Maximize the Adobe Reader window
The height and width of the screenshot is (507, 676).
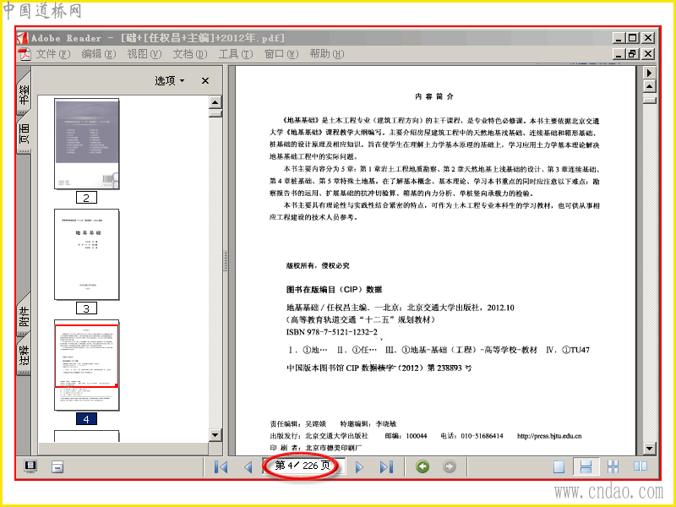point(633,38)
